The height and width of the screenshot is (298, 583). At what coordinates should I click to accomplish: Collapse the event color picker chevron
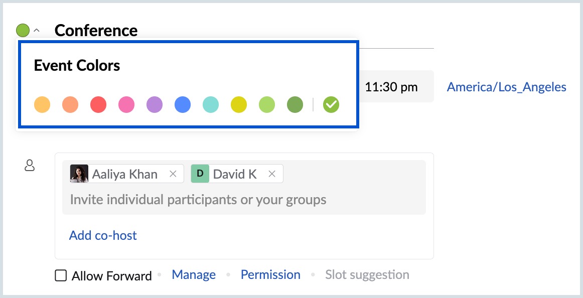click(x=37, y=31)
